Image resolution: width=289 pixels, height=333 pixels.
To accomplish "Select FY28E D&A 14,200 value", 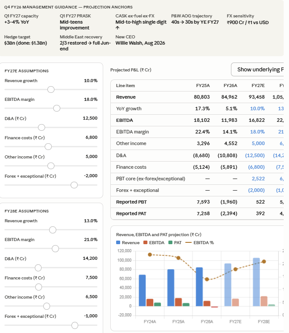I will point(90,258).
